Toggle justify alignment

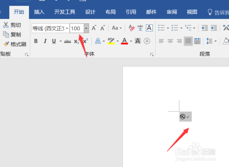click(188, 41)
